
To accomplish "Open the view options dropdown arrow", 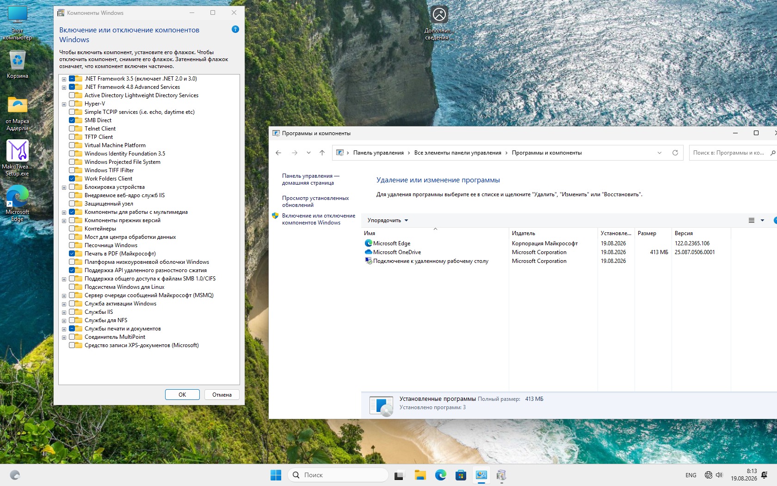I will click(762, 220).
